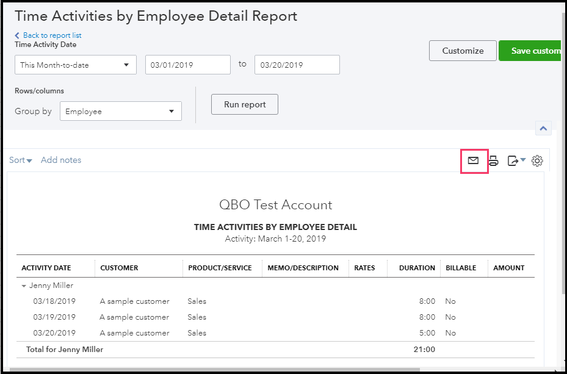The width and height of the screenshot is (567, 374).
Task: Click the start date field 03/01/2019
Action: coord(187,65)
